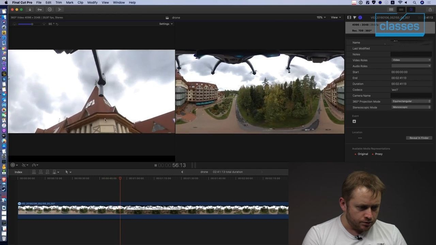The width and height of the screenshot is (436, 245).
Task: Click the playhead marker on timeline ruler
Action: [x=120, y=178]
